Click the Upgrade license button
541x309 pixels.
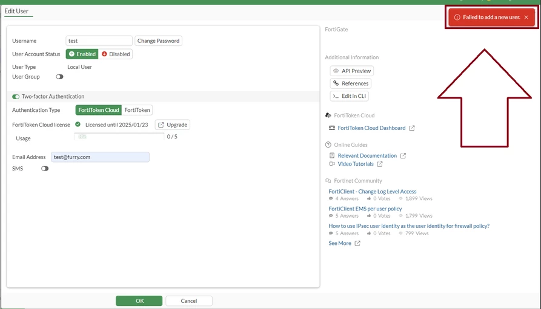[x=173, y=125]
